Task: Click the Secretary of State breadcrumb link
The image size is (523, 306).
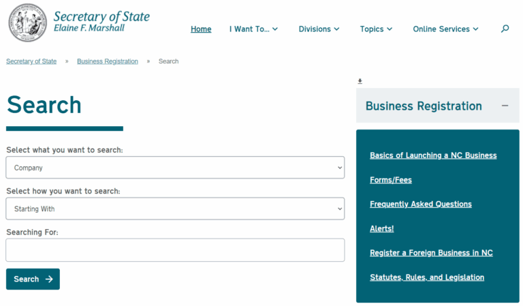Action: (31, 61)
